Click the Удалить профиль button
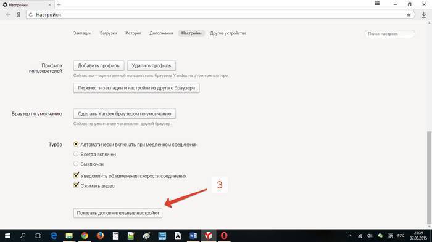The height and width of the screenshot is (242, 432). pyautogui.click(x=151, y=65)
